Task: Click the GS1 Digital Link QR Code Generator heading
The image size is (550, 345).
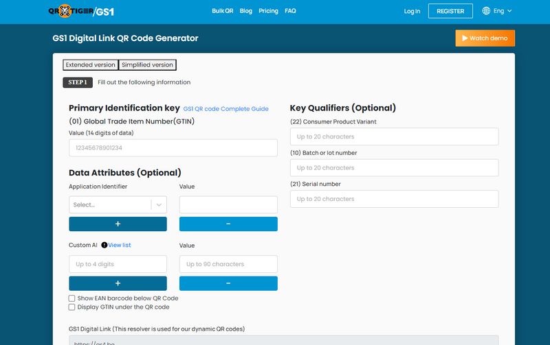Action: [x=125, y=38]
